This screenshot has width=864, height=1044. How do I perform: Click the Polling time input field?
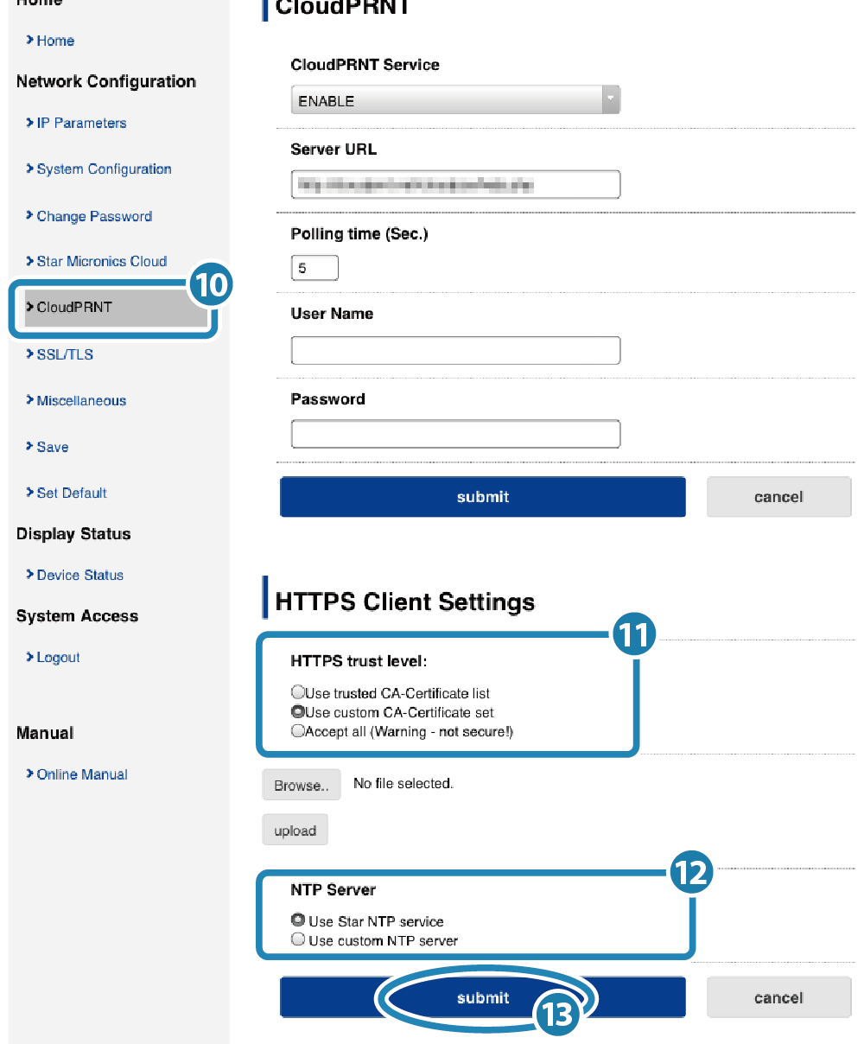coord(314,268)
